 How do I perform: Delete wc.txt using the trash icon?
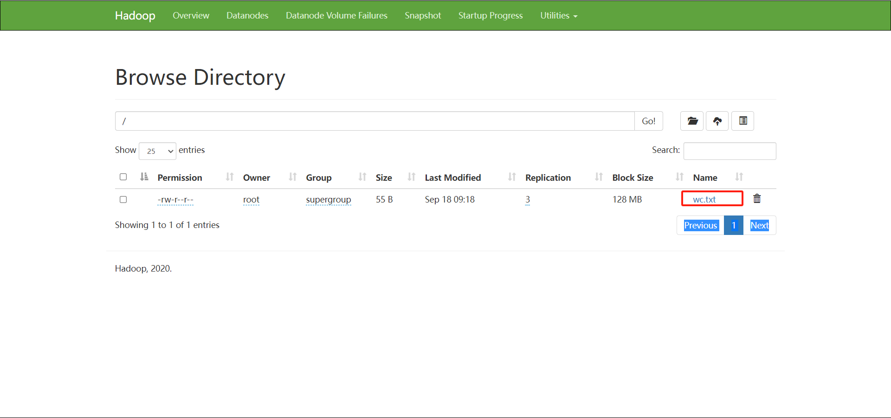[x=757, y=199]
